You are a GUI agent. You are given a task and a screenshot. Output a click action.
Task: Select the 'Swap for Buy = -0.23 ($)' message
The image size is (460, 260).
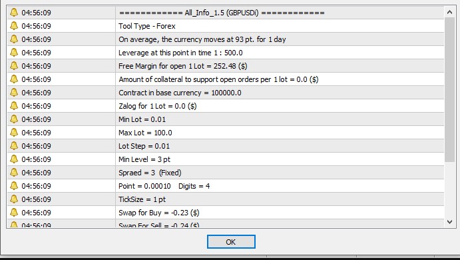(x=158, y=213)
